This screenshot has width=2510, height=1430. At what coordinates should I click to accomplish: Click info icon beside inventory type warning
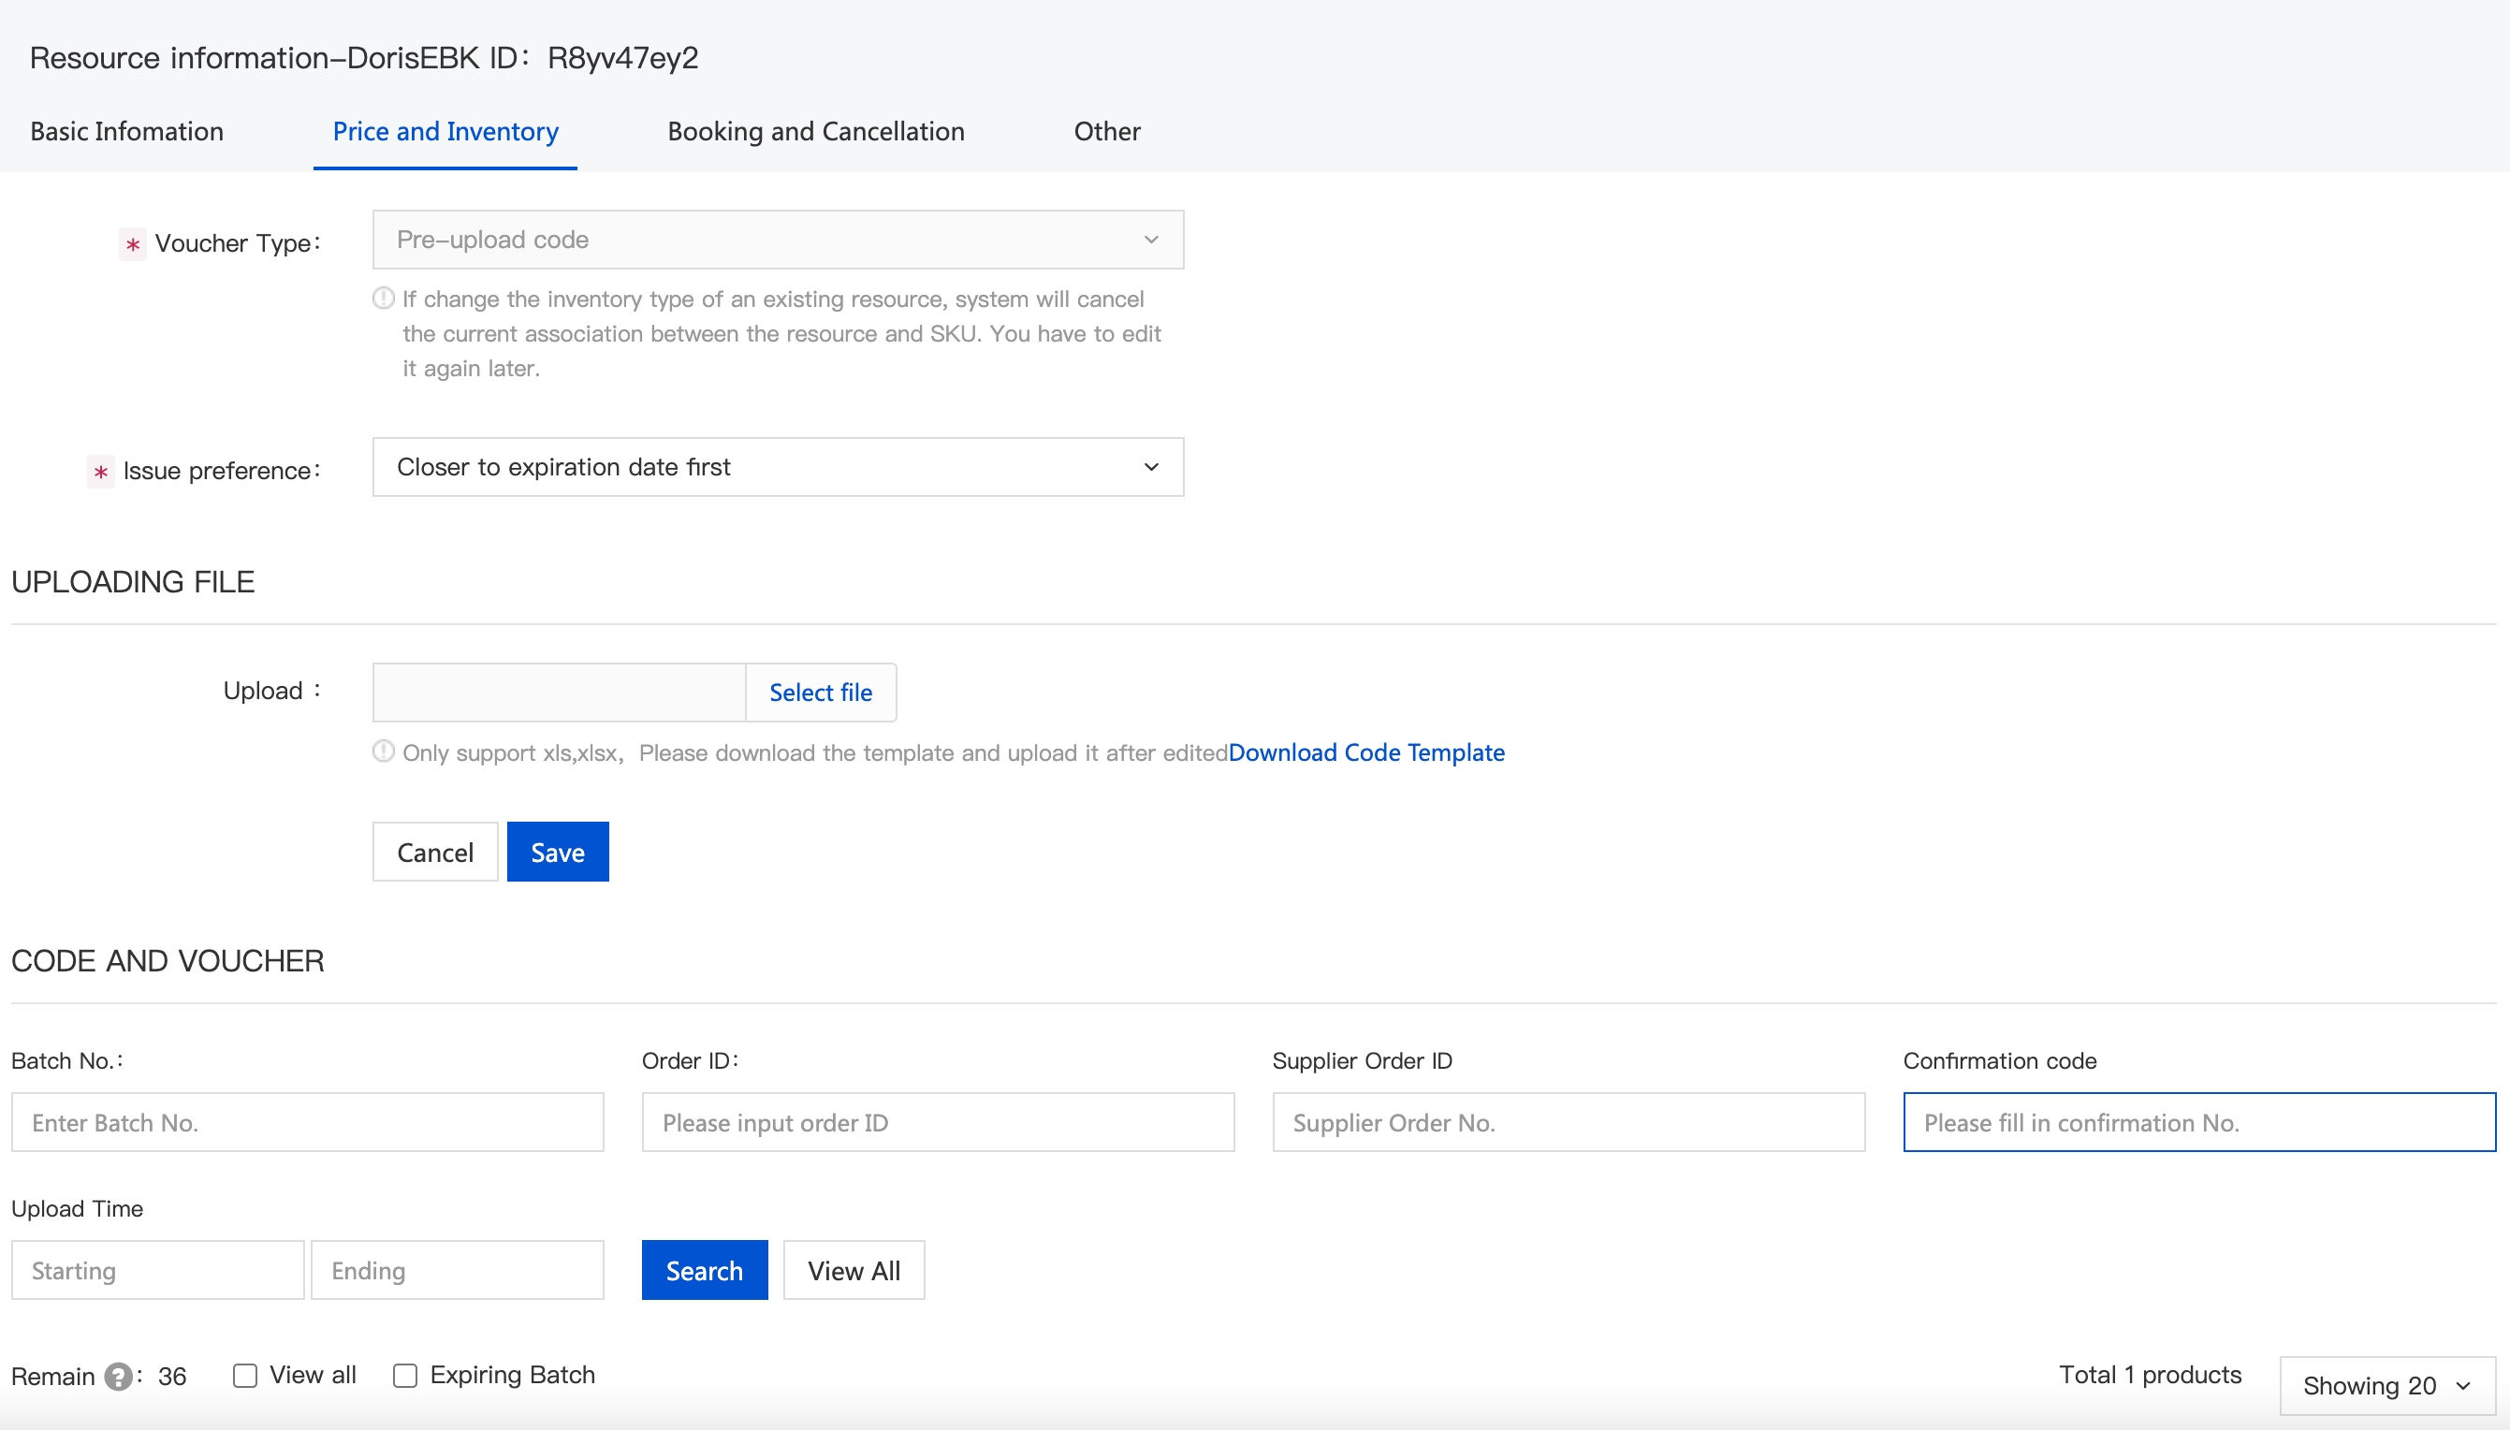[383, 299]
